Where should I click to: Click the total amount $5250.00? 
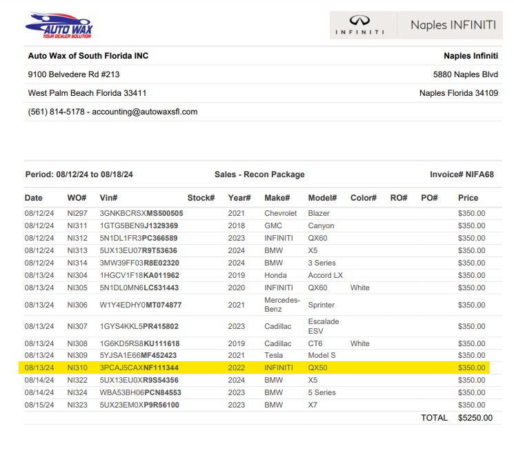475,418
